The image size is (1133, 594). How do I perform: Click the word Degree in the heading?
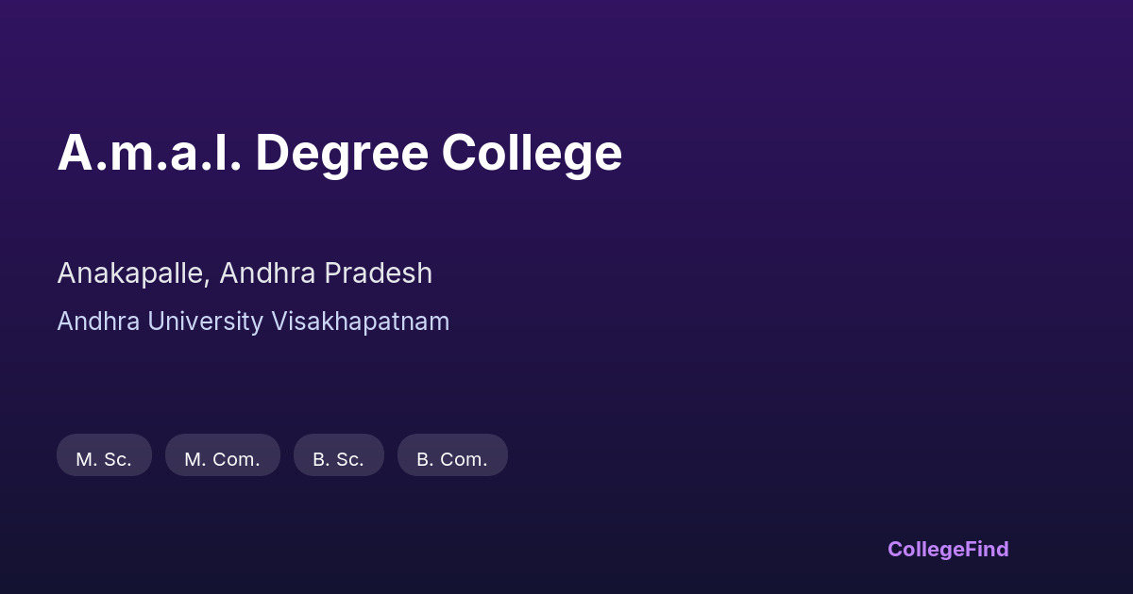[x=342, y=153]
